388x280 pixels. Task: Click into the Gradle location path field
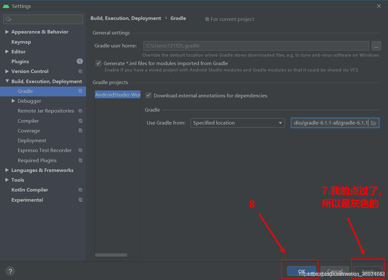tap(330, 123)
